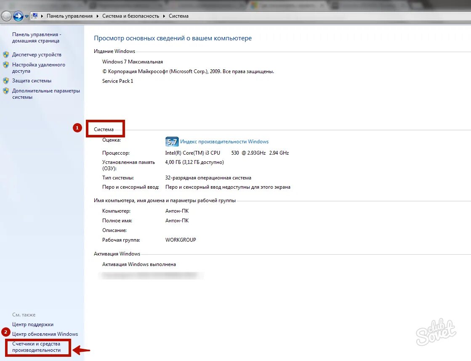Open Индекс производительности Windows link
Viewport: 471px width, 361px height.
click(x=224, y=142)
